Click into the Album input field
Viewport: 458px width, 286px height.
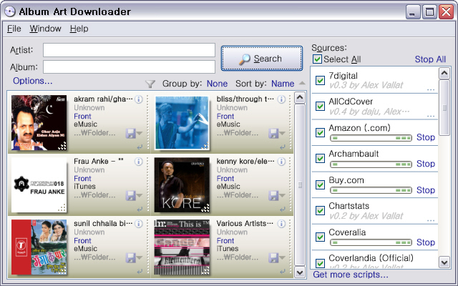point(129,66)
